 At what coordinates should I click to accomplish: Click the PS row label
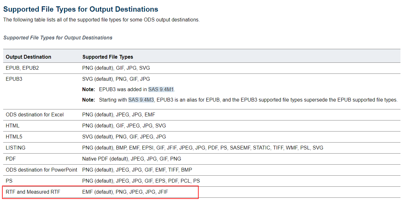click(9, 181)
